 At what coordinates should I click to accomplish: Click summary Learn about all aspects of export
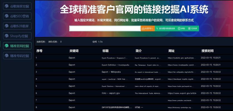coord(148,86)
